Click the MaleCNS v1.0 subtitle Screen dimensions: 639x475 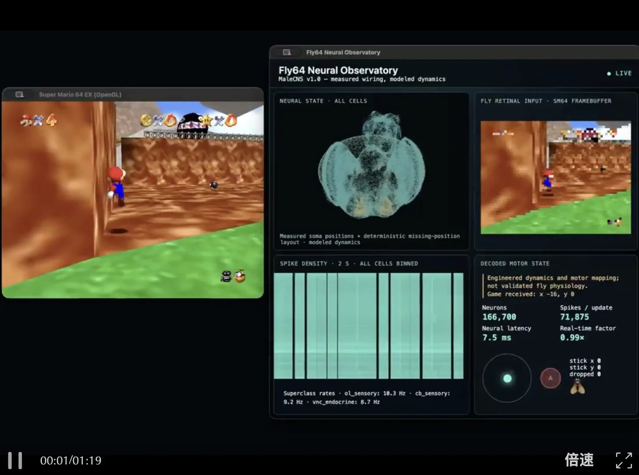pos(362,79)
